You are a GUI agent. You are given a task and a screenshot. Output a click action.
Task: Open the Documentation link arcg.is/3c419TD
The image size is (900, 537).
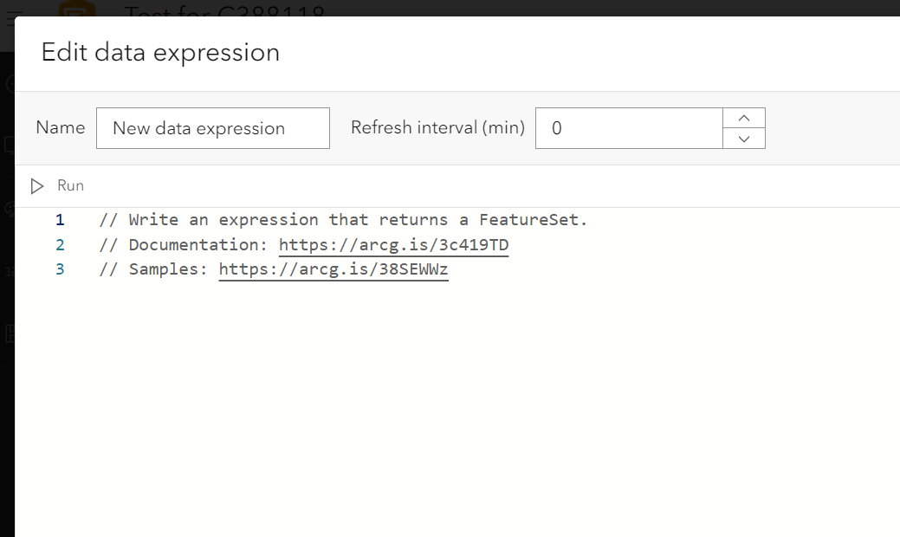393,244
